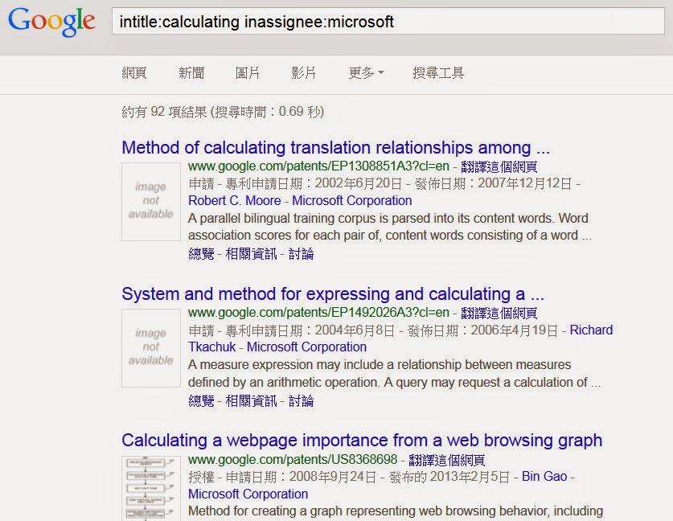Open Microsoft Corporation link under Bin Gao

tap(248, 494)
